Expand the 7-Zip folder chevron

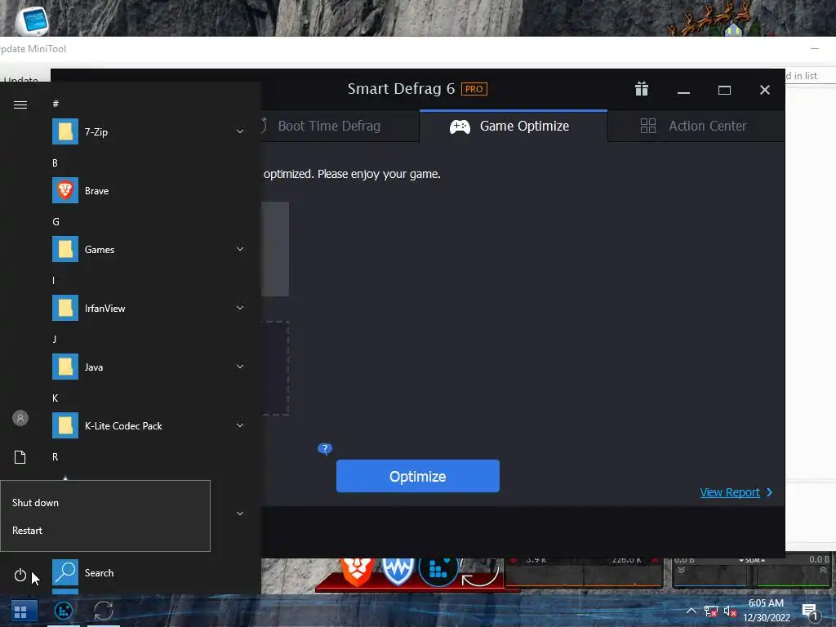click(240, 131)
